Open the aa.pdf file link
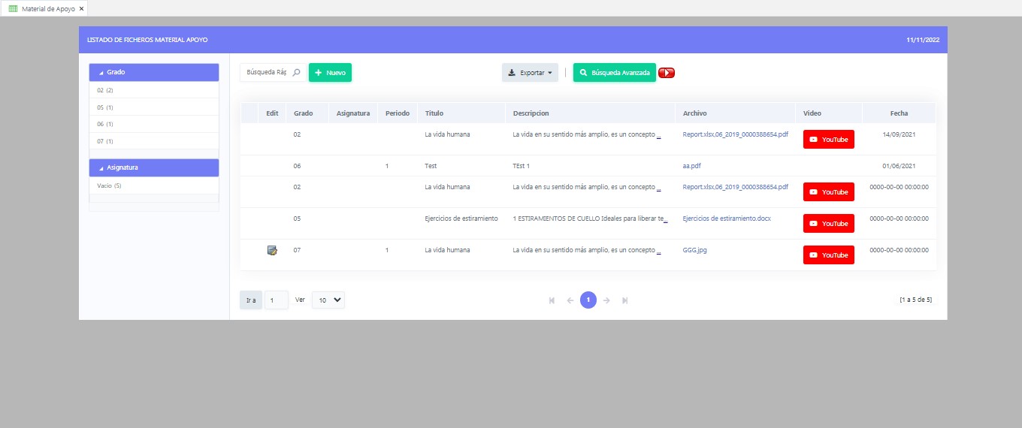Screen dimensions: 1022x428 pos(691,166)
